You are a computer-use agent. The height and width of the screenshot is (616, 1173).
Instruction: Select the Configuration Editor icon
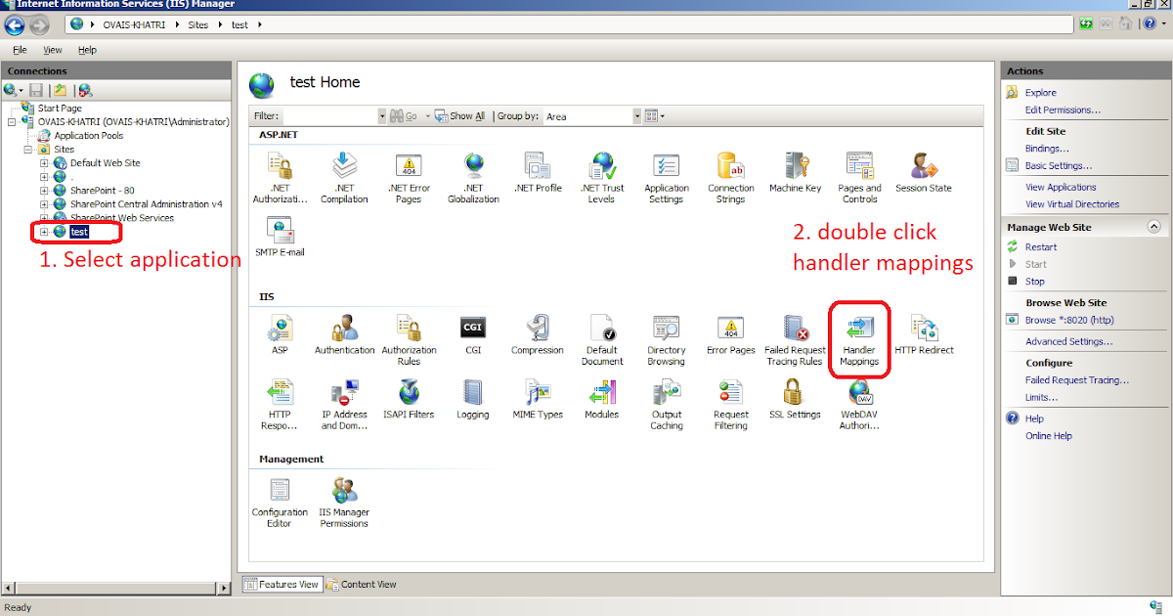(280, 502)
